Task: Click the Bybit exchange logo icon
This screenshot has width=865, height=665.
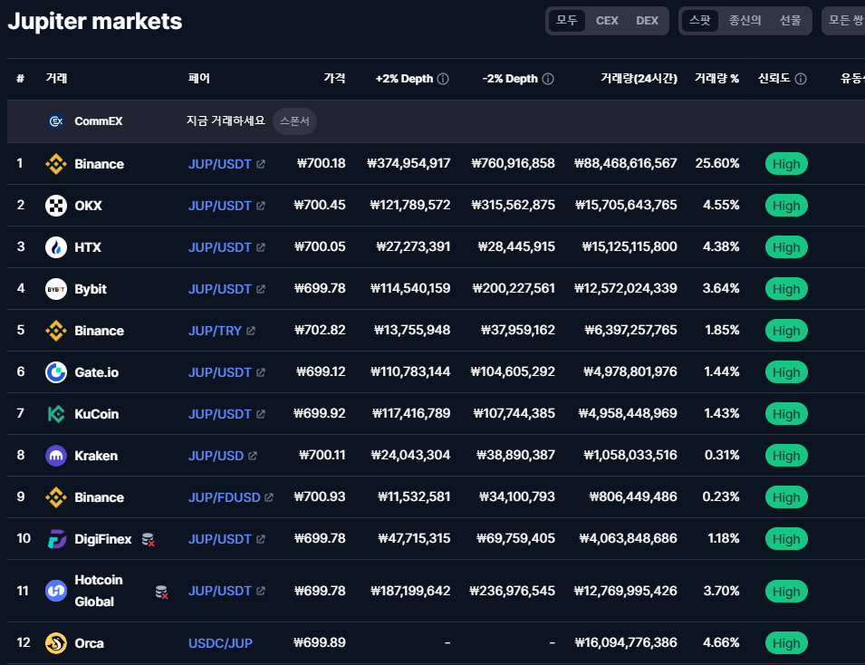Action: coord(56,289)
